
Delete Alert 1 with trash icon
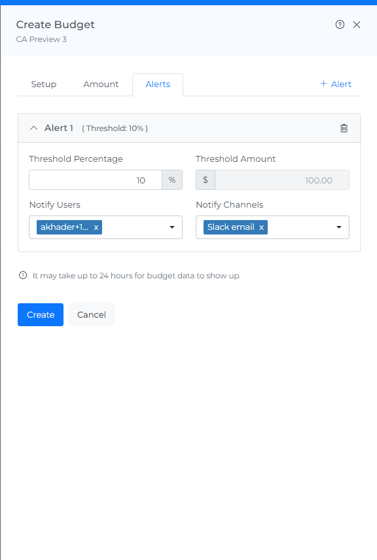(344, 128)
